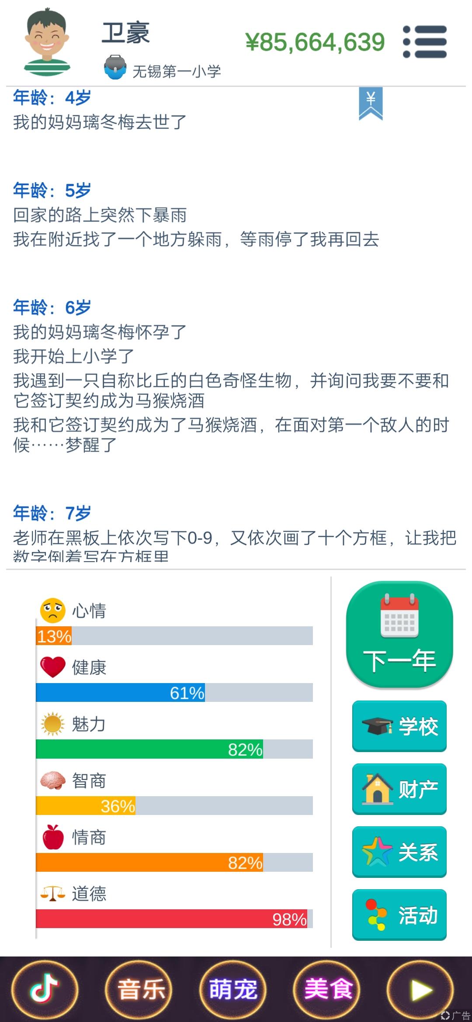Tap the play arrow ad icon
Viewport: 472px width, 1022px height.
[x=421, y=989]
